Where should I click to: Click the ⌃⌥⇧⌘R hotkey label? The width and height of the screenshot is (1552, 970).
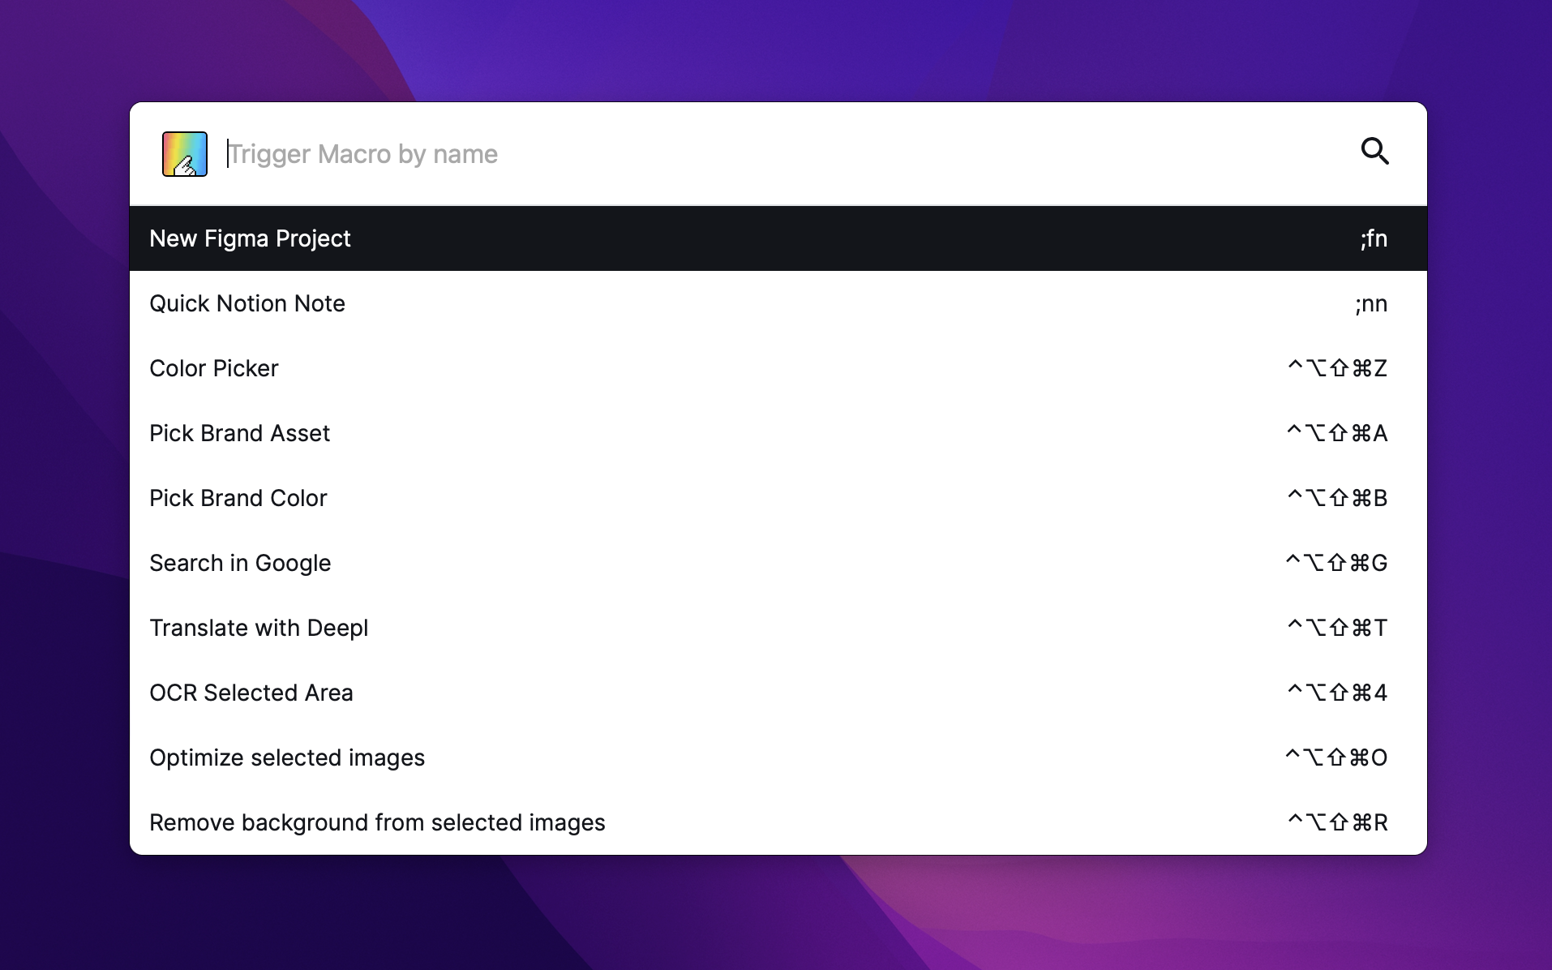click(1337, 822)
